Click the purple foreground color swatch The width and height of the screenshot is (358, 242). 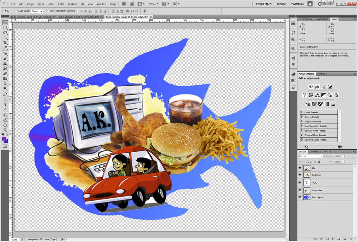pyautogui.click(x=4, y=139)
